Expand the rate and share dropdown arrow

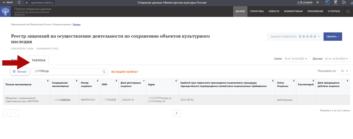[319, 37]
